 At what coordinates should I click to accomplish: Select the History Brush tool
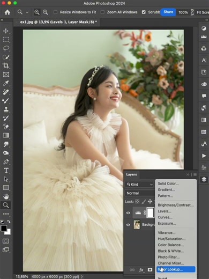coord(6,118)
